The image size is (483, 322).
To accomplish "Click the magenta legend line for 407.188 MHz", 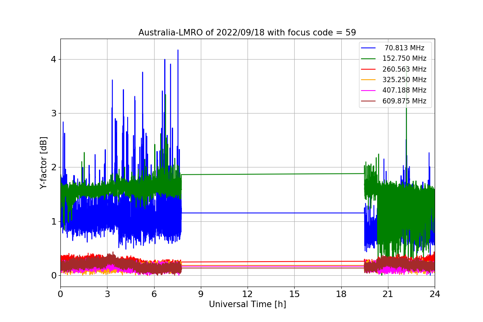I will click(369, 91).
